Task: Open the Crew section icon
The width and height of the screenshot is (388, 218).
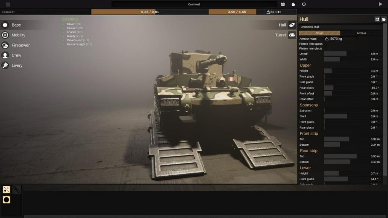Action: pos(5,55)
